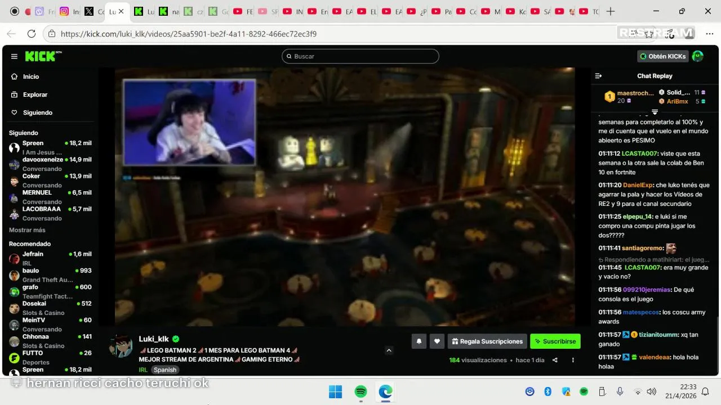The width and height of the screenshot is (721, 405).
Task: Open followed channel davooxeneize
Action: 50,164
